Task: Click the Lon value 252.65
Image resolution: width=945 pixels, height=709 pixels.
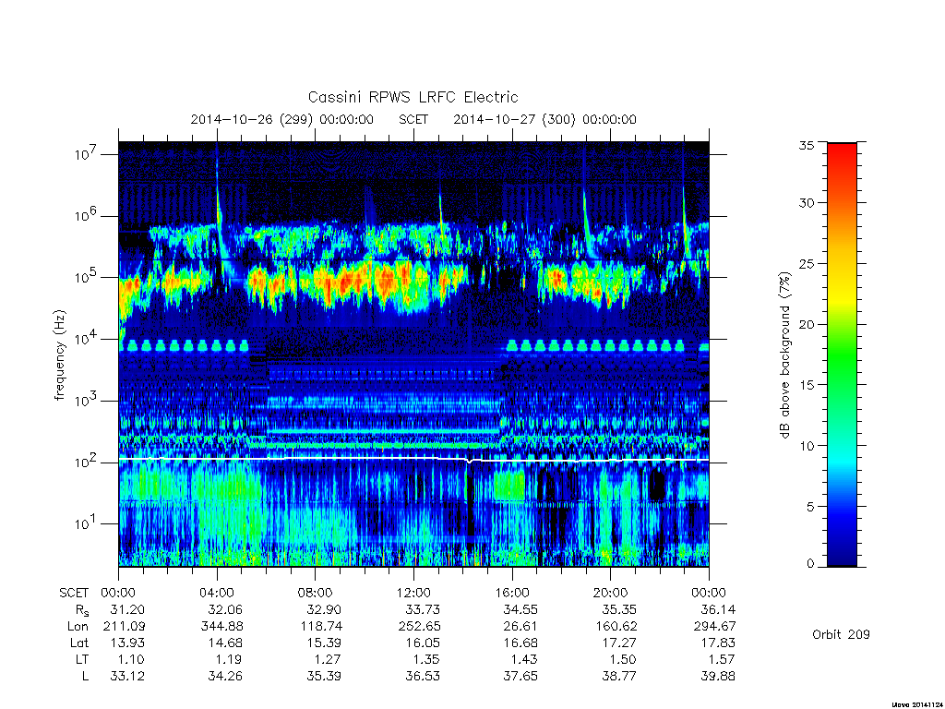Action: (x=420, y=627)
